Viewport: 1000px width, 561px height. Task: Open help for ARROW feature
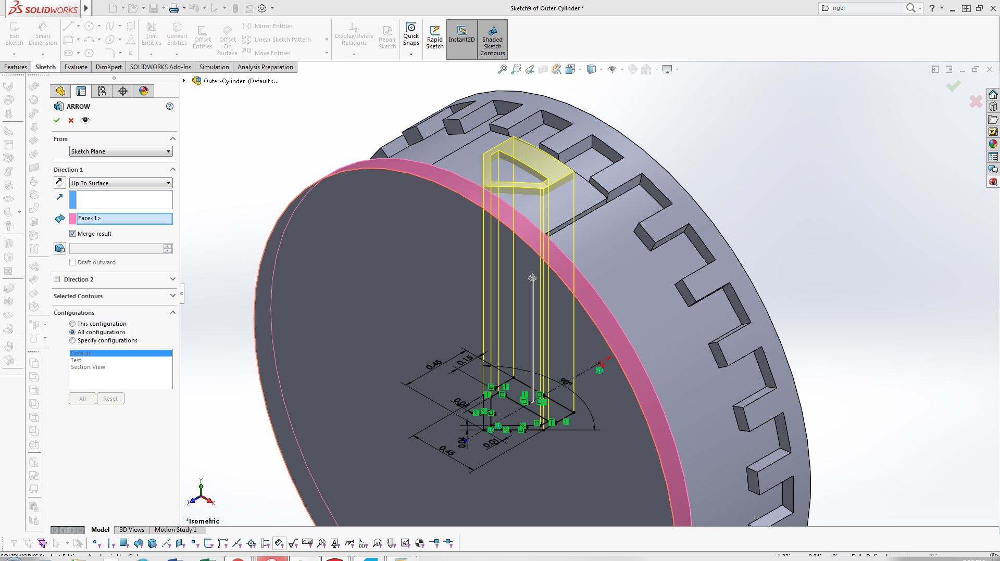pyautogui.click(x=170, y=106)
